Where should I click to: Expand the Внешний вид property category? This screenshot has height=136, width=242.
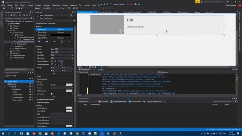[x=36, y=79]
